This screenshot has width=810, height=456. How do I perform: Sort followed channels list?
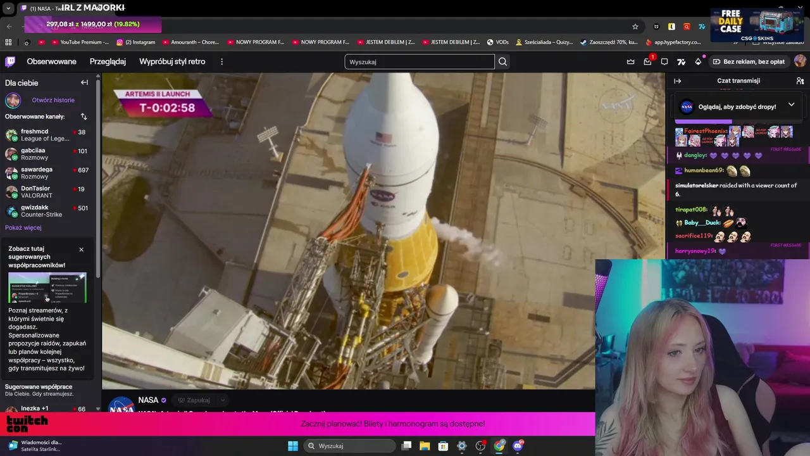84,117
